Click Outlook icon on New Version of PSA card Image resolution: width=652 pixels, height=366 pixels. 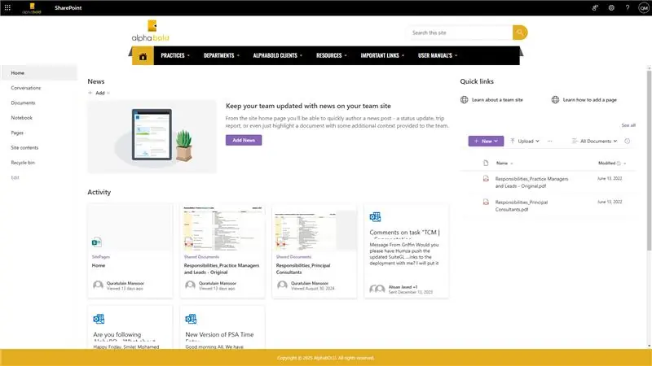191,319
